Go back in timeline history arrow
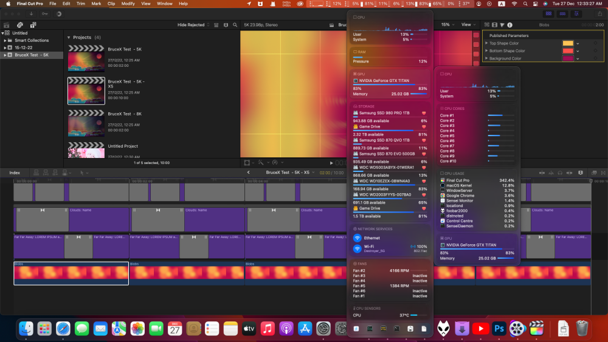 click(x=249, y=173)
